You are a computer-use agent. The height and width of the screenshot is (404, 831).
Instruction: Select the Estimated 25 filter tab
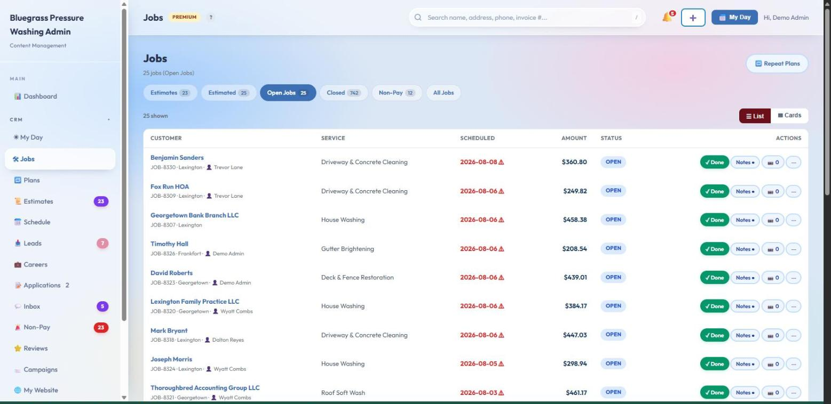tap(228, 93)
